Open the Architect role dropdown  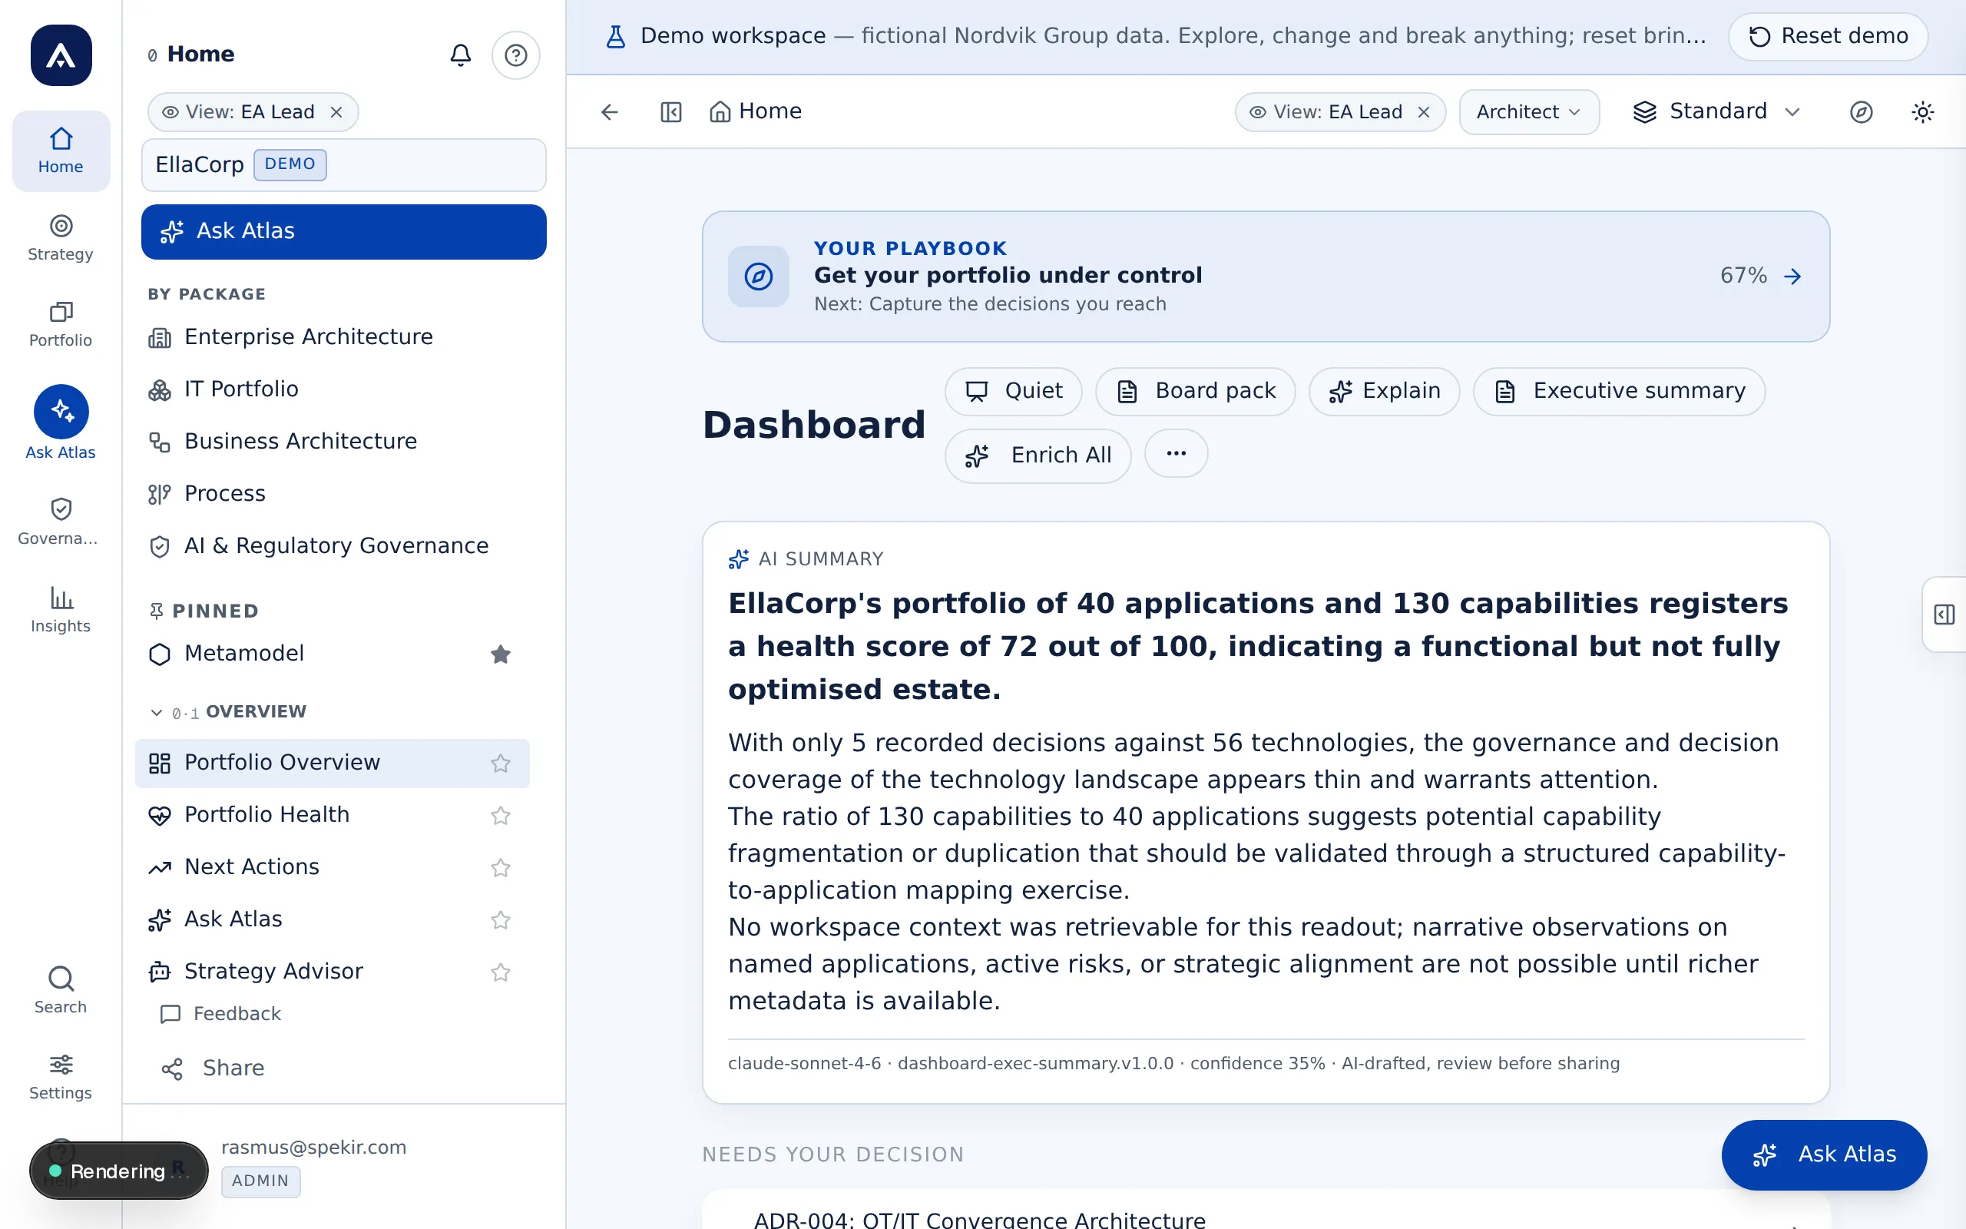click(x=1529, y=111)
